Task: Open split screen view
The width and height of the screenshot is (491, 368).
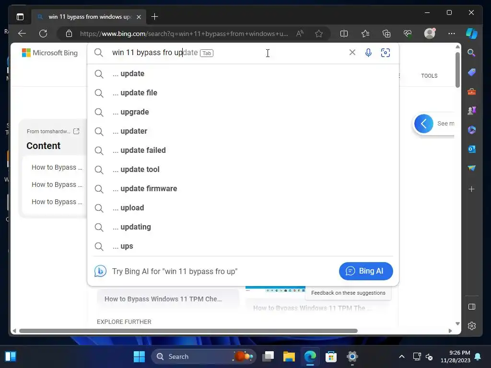Action: click(344, 34)
